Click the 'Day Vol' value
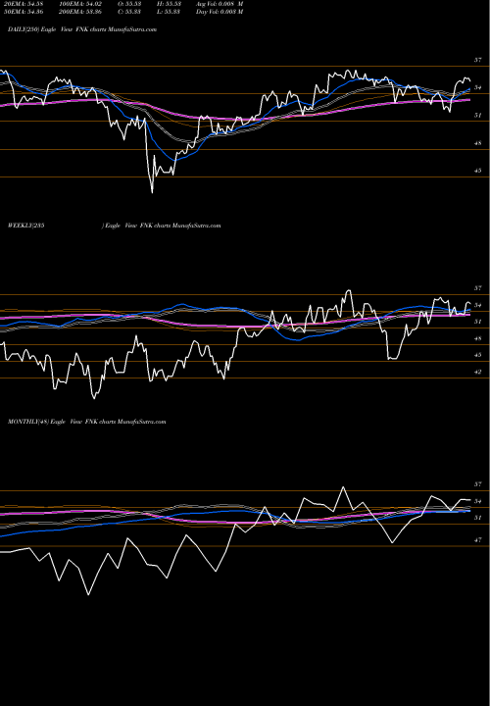The image size is (490, 706). click(220, 12)
